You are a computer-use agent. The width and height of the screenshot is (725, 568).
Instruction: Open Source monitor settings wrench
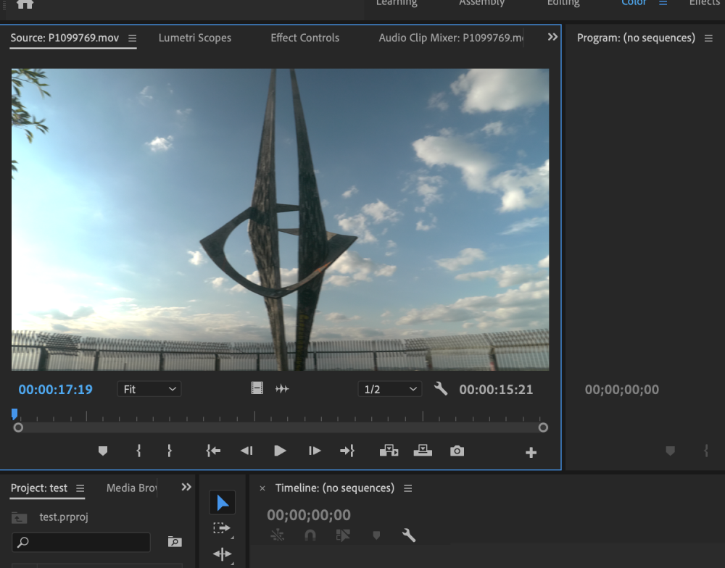tap(441, 389)
